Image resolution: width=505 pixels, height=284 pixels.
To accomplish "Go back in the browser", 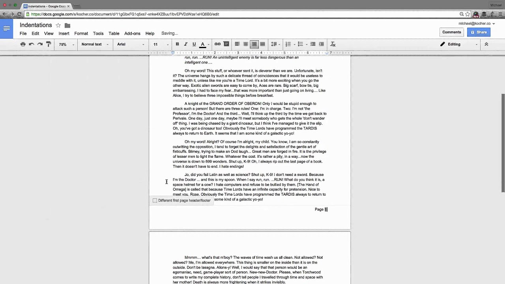I will (4, 14).
